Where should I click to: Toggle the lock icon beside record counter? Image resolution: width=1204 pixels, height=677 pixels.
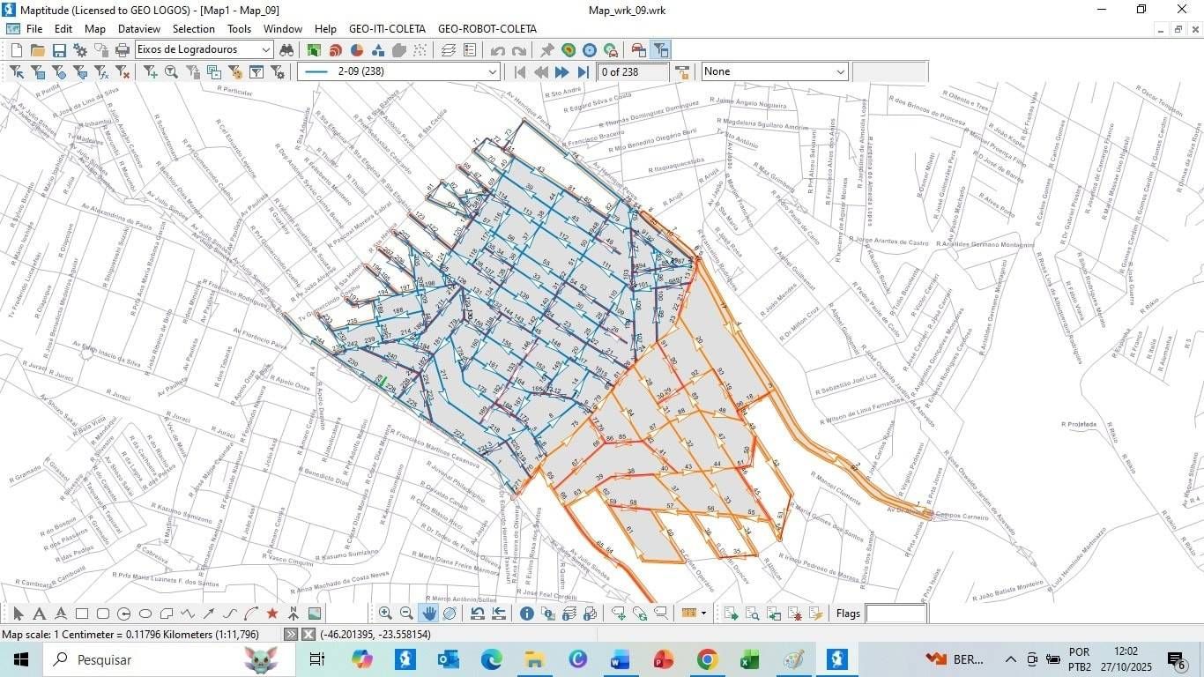tap(681, 72)
